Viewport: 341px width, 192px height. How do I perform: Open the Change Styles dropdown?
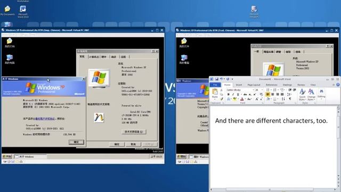click(311, 94)
